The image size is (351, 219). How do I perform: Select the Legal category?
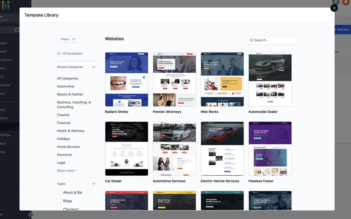click(x=61, y=163)
